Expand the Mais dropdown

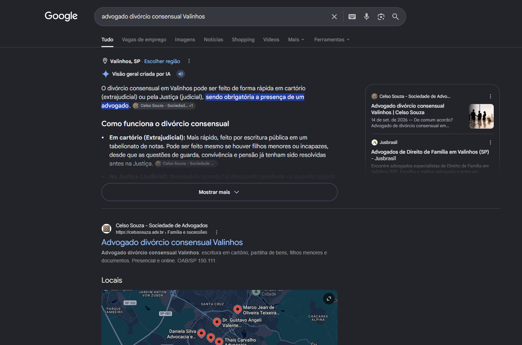click(296, 40)
